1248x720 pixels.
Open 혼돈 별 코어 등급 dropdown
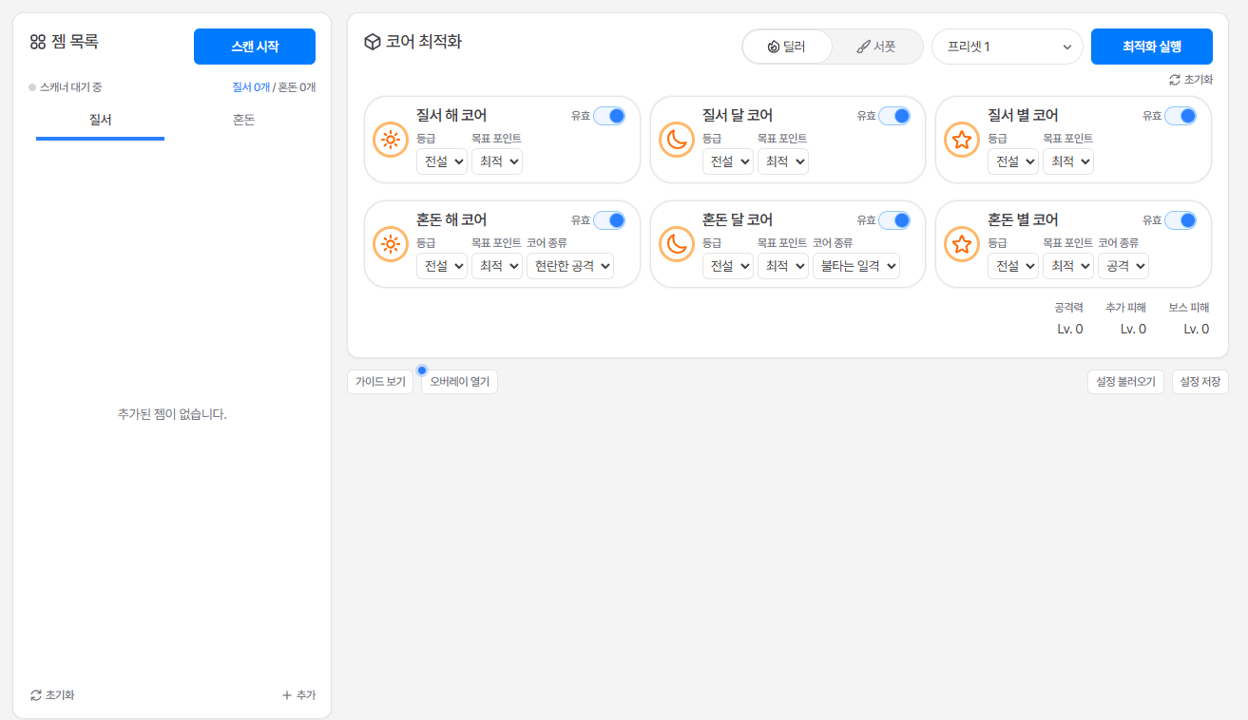coord(1013,266)
